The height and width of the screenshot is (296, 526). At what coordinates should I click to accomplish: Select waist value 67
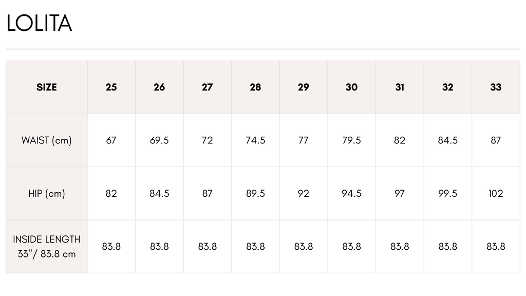(111, 140)
